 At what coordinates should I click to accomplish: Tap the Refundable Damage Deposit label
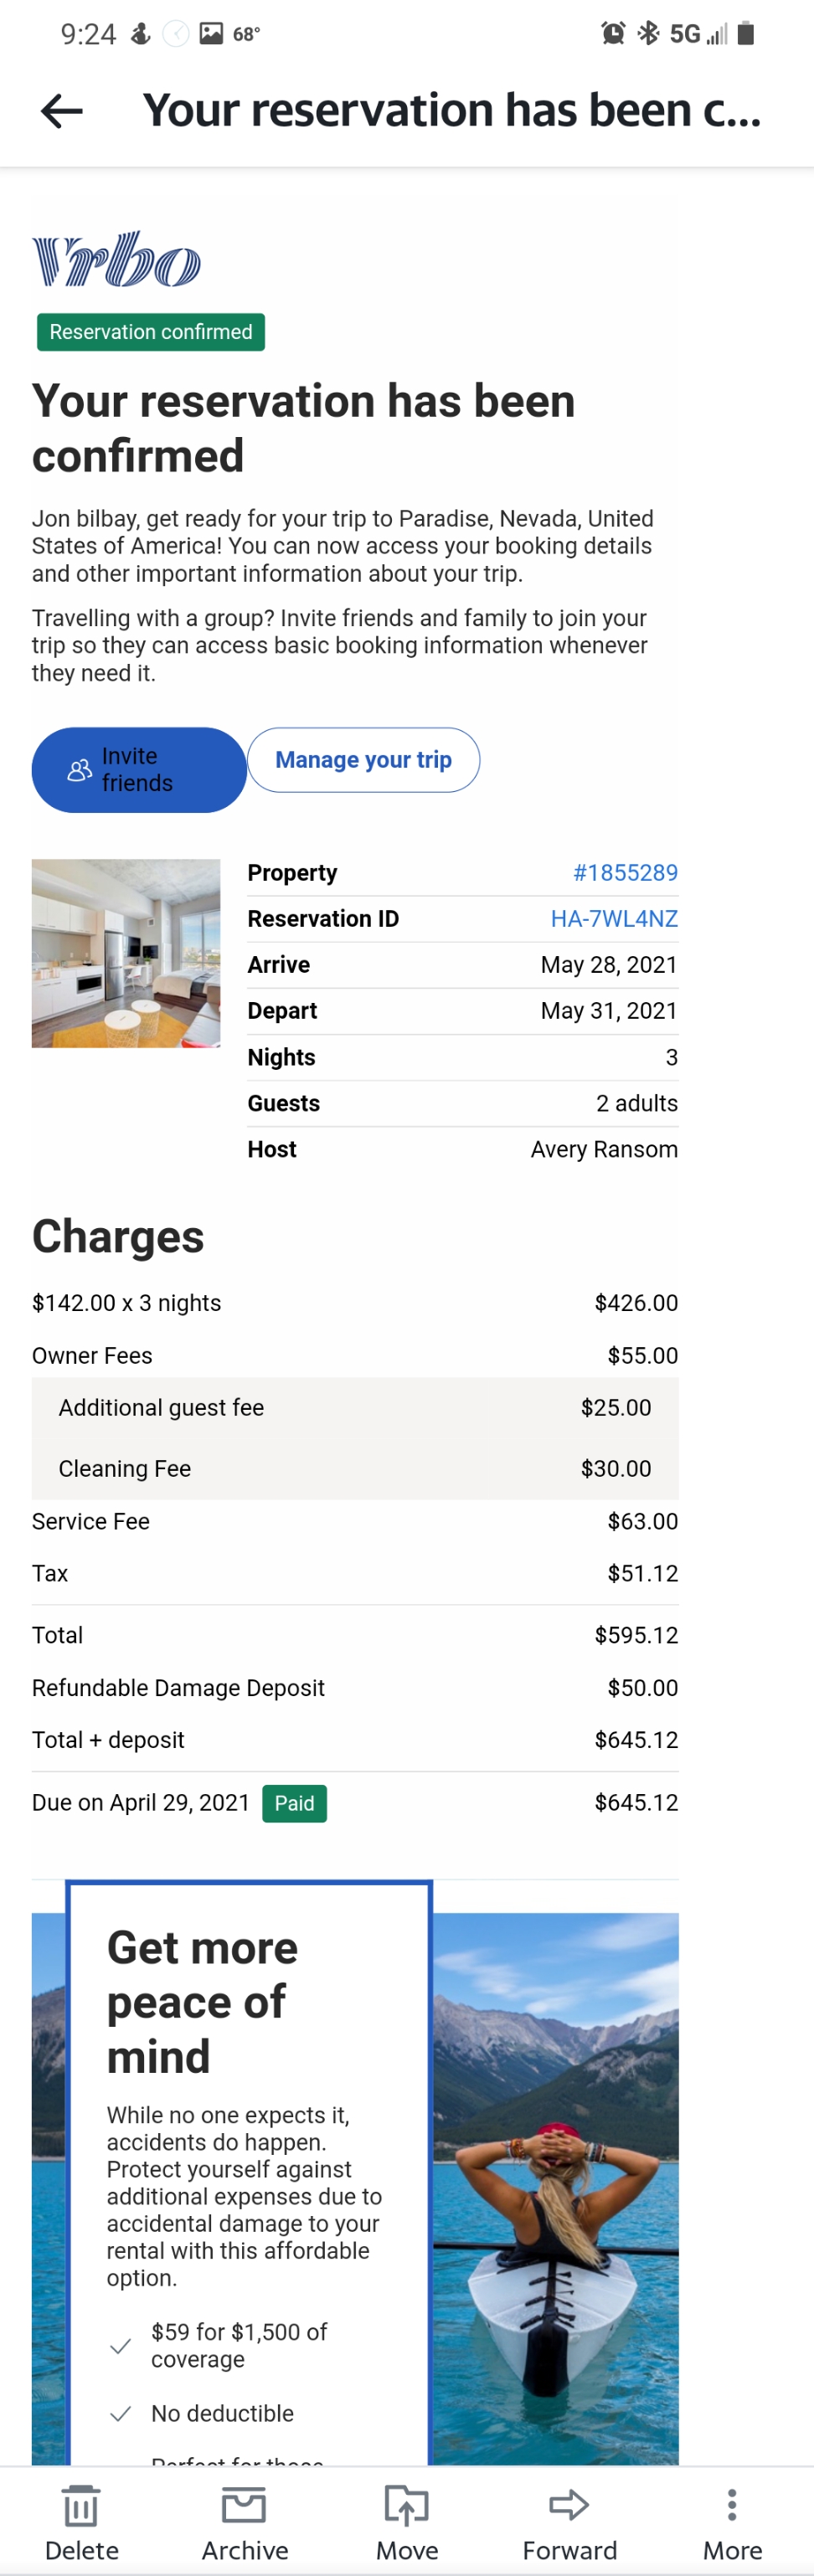[x=178, y=1688]
